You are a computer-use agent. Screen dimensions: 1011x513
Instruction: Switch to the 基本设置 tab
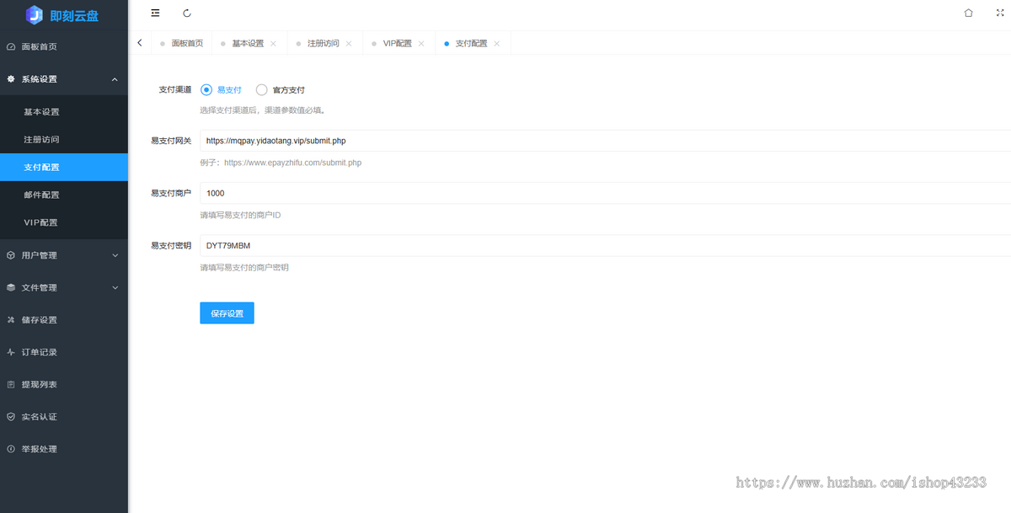pos(248,44)
